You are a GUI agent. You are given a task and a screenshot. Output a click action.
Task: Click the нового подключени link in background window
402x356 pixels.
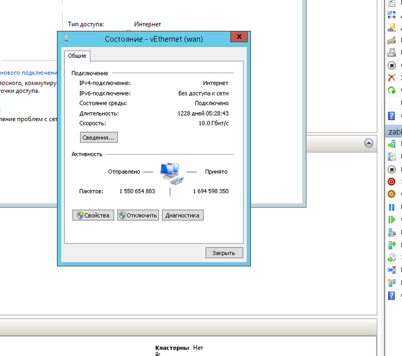(29, 72)
